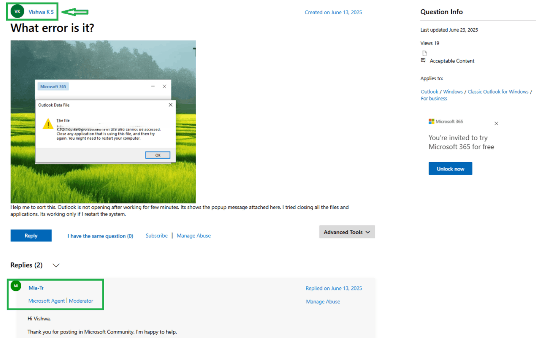Subscribe to this question thread
The image size is (536, 338).
coord(157,236)
